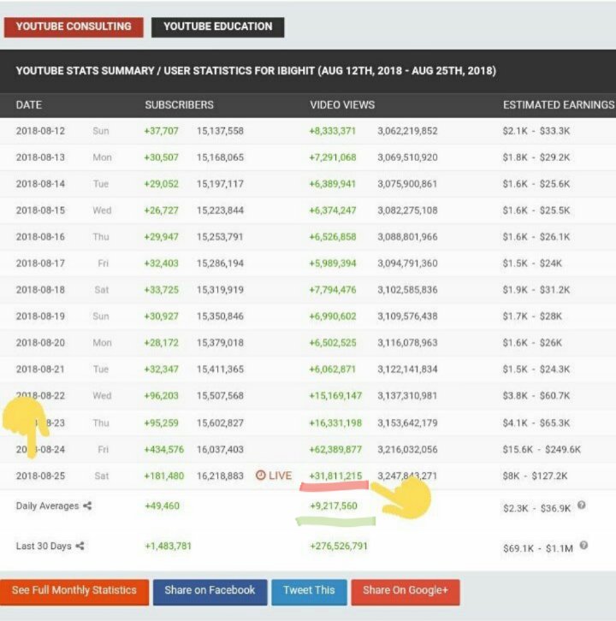Click daily average views +9,217,560
This screenshot has height=621, width=616.
pyautogui.click(x=334, y=506)
